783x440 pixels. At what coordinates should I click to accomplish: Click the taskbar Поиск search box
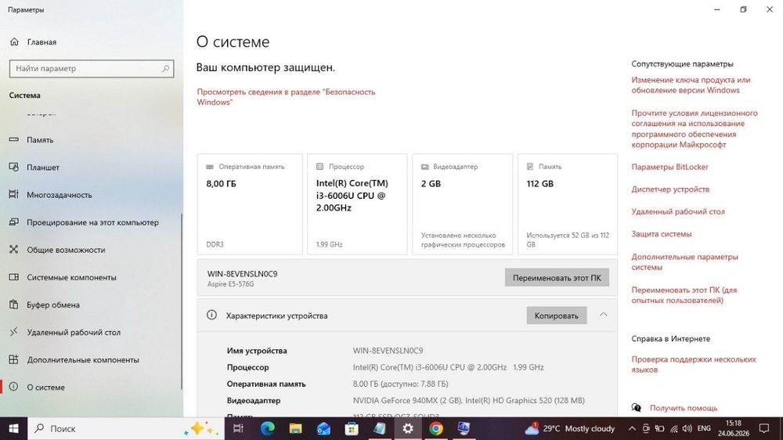click(x=124, y=428)
